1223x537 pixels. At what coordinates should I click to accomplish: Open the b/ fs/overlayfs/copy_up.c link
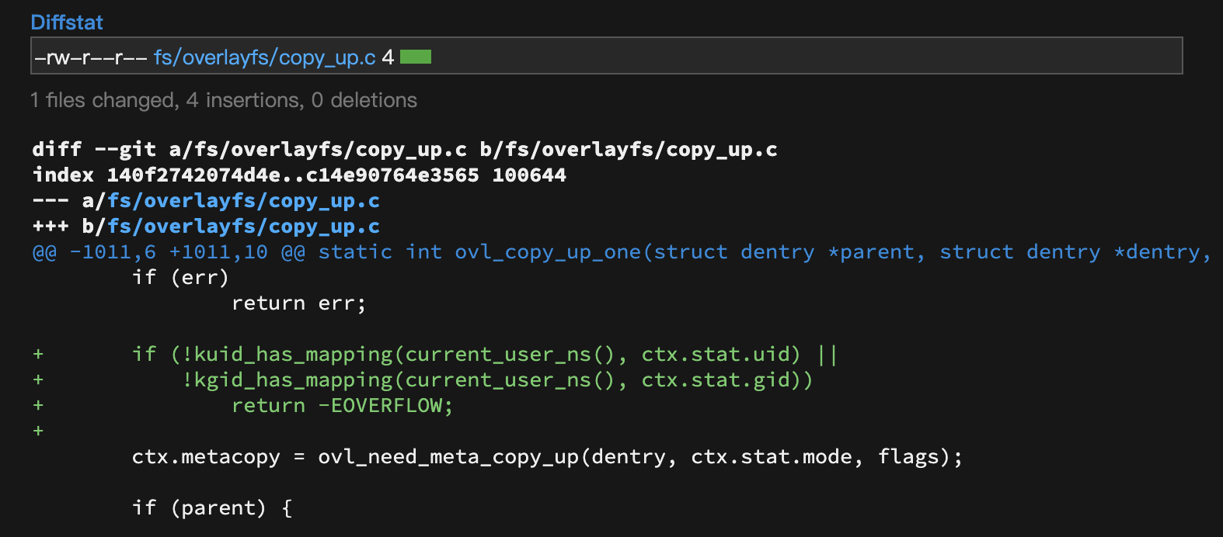tap(244, 227)
